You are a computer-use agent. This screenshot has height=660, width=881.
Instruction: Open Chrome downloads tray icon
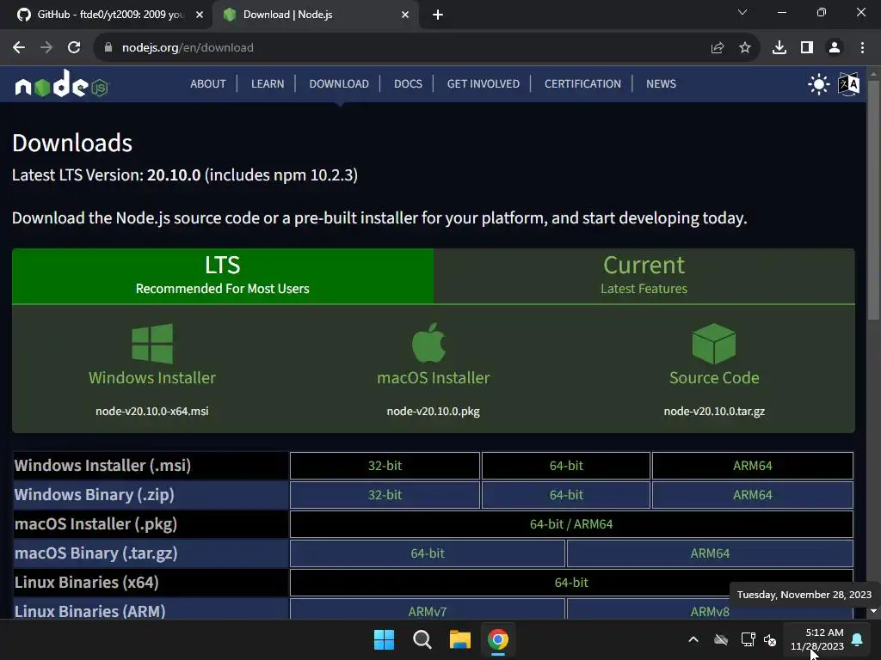[779, 48]
